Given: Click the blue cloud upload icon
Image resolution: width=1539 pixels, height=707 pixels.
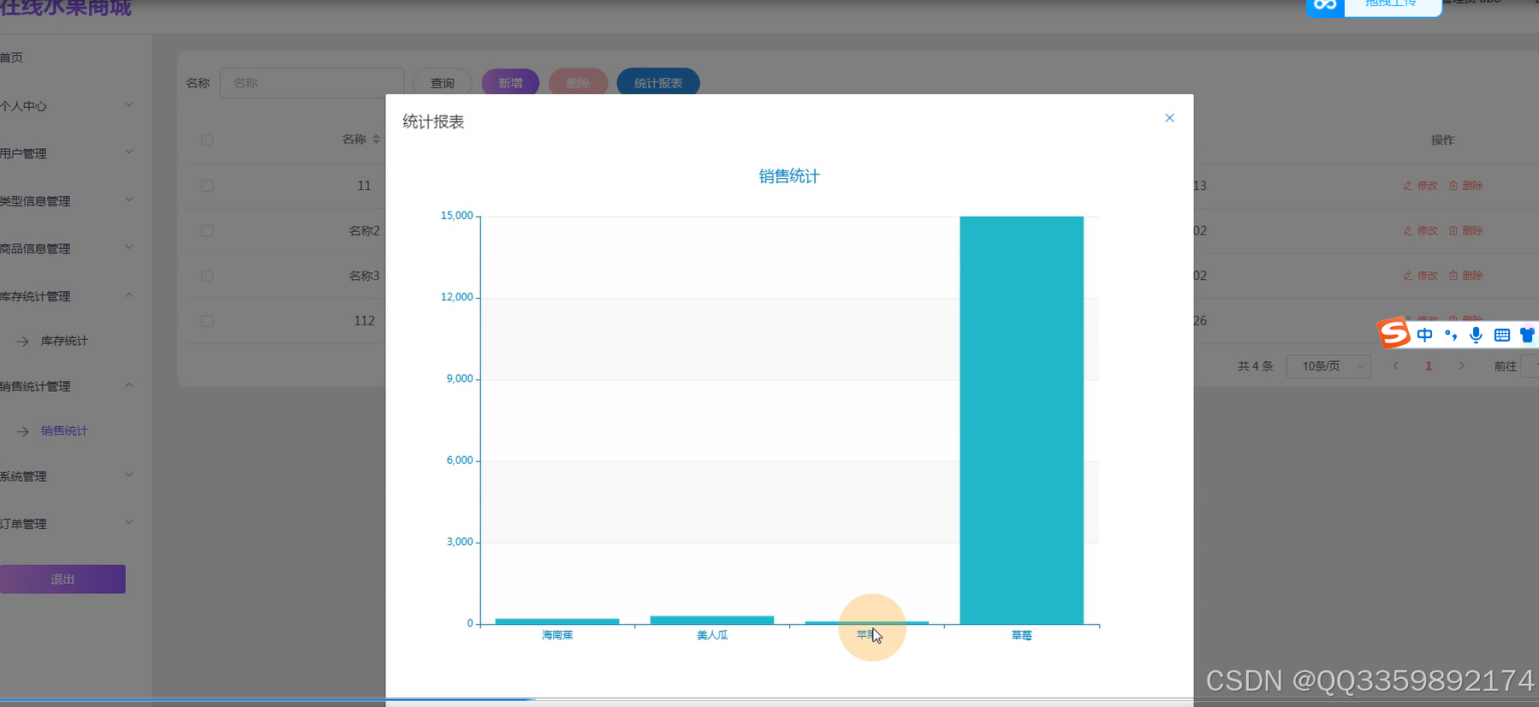Looking at the screenshot, I should pyautogui.click(x=1325, y=6).
